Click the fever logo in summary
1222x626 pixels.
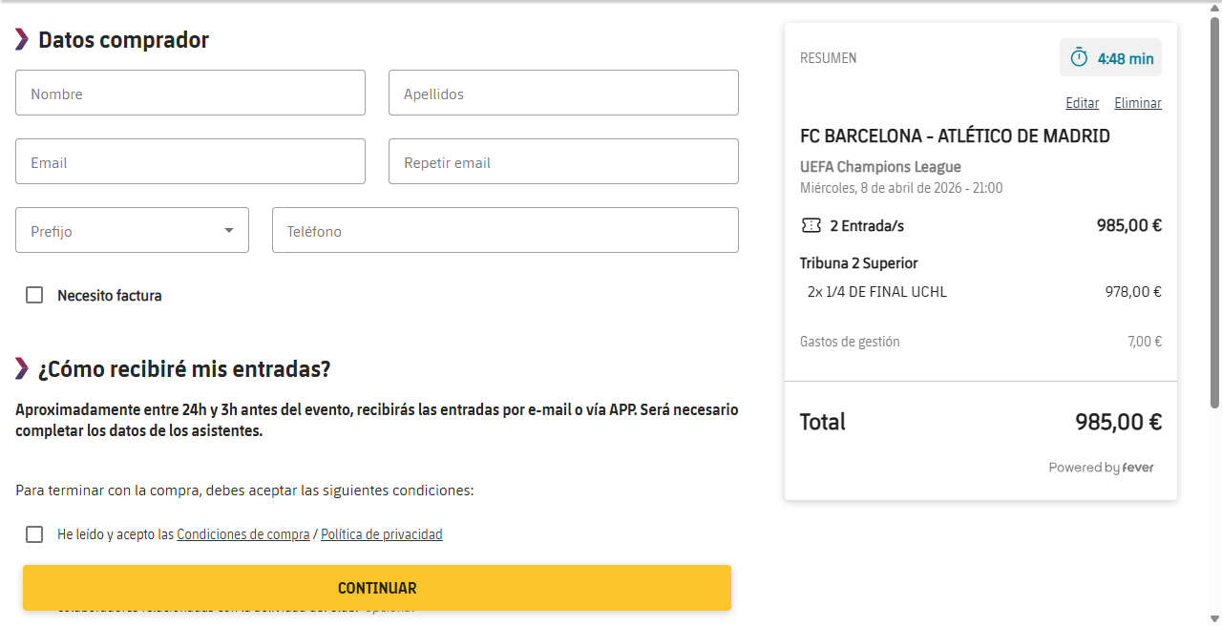[1138, 468]
